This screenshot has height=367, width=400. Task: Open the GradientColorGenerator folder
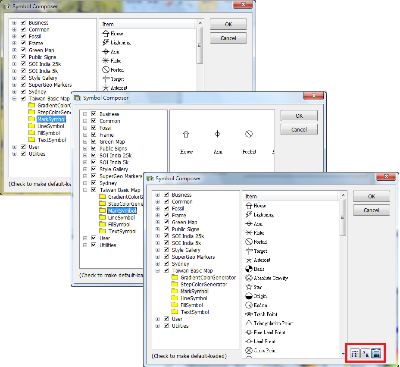tap(208, 278)
